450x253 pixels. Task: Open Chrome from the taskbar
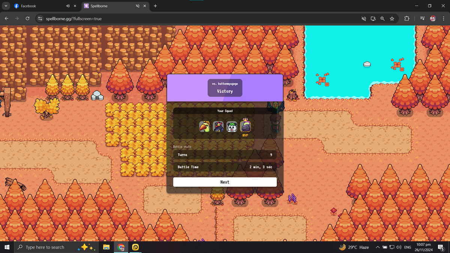click(x=121, y=247)
